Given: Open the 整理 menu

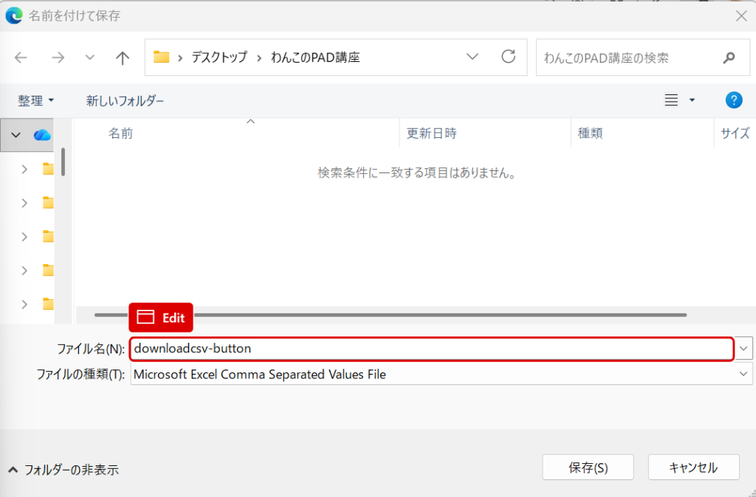Looking at the screenshot, I should pos(35,100).
